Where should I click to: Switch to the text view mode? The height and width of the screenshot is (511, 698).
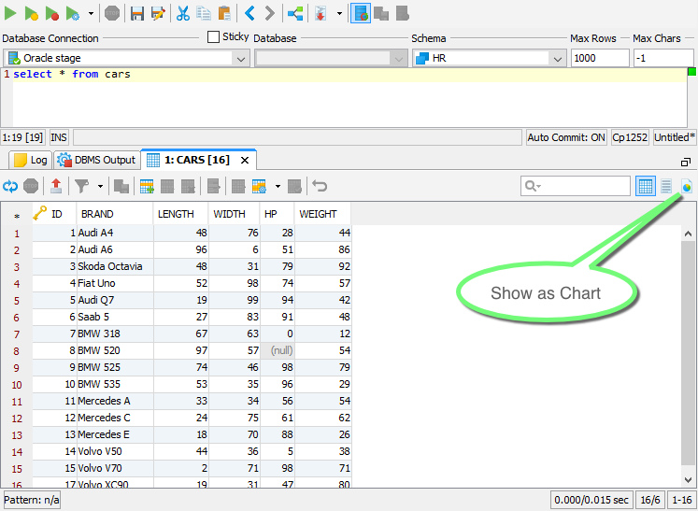click(666, 186)
